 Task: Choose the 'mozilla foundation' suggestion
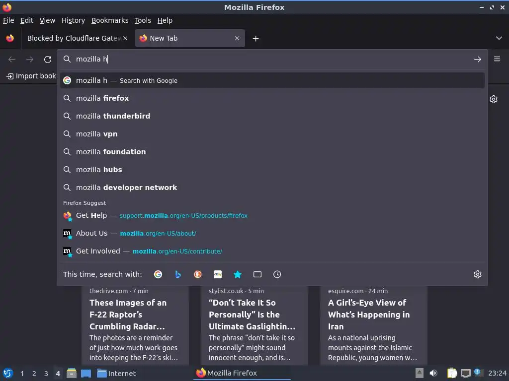click(272, 152)
